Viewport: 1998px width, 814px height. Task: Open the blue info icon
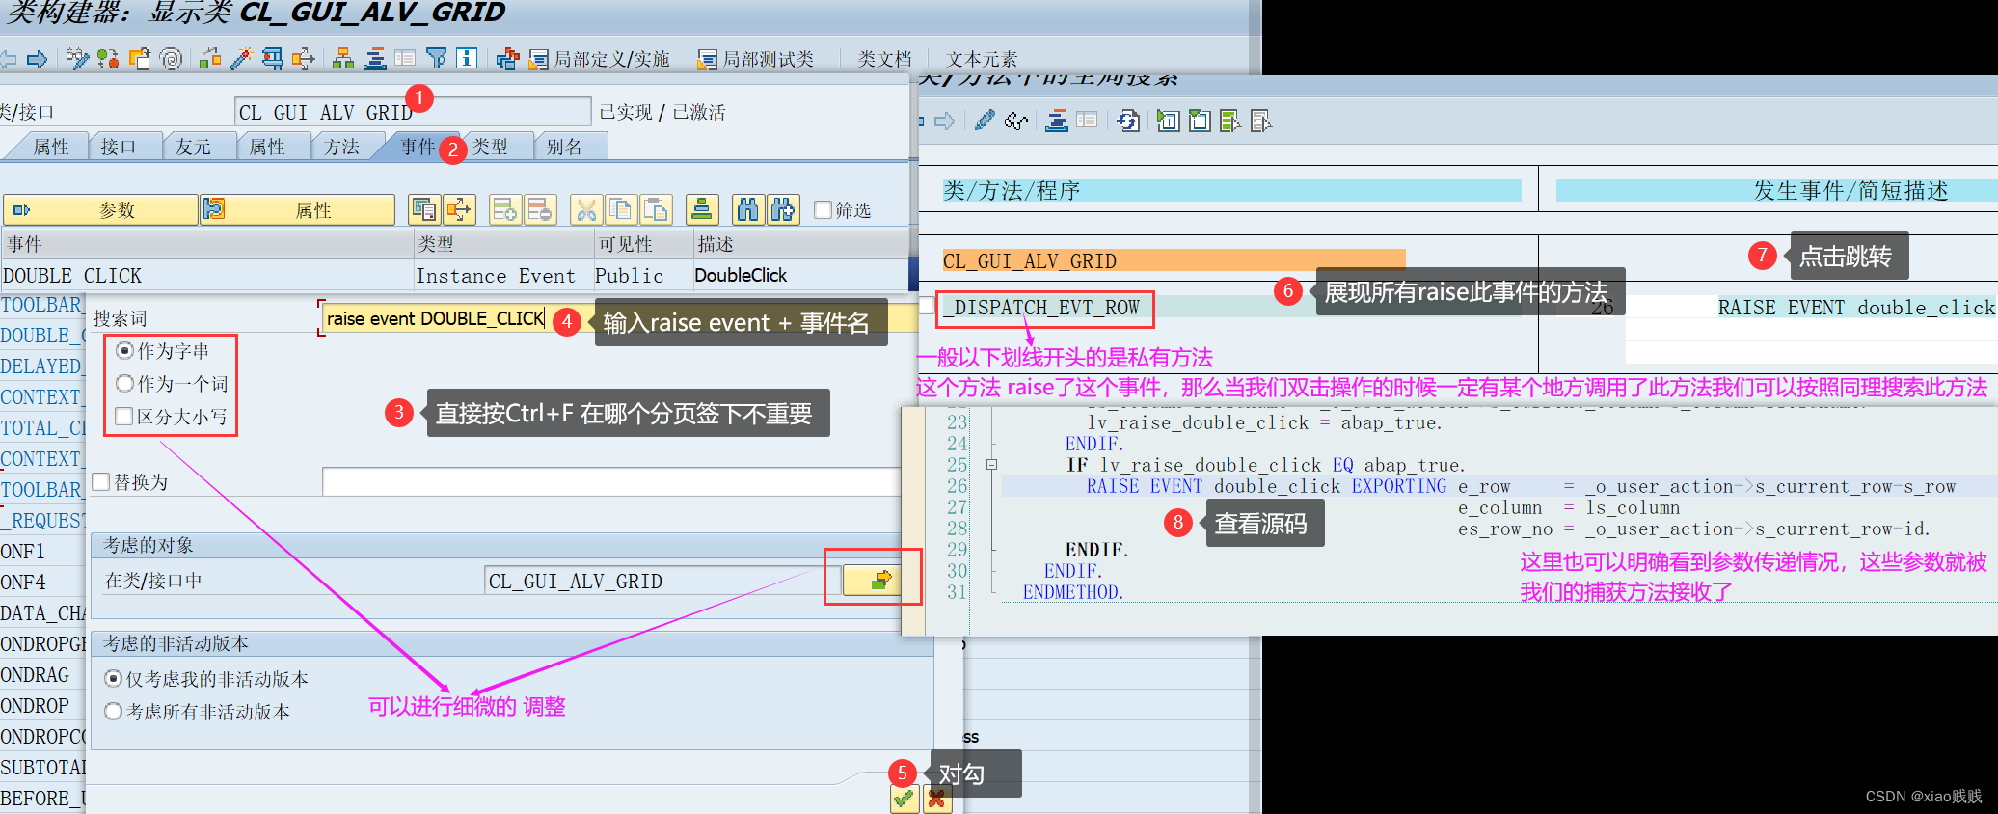(467, 60)
